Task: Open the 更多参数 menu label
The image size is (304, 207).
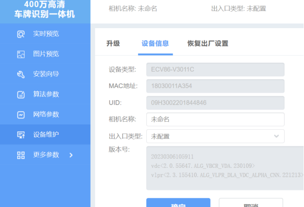Action: tap(46, 155)
